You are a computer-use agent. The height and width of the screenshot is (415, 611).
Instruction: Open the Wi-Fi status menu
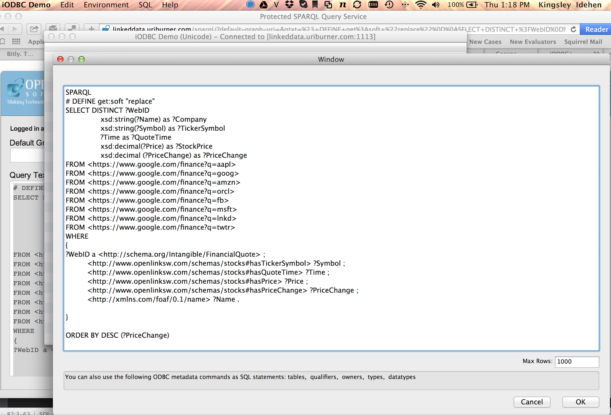[x=420, y=5]
